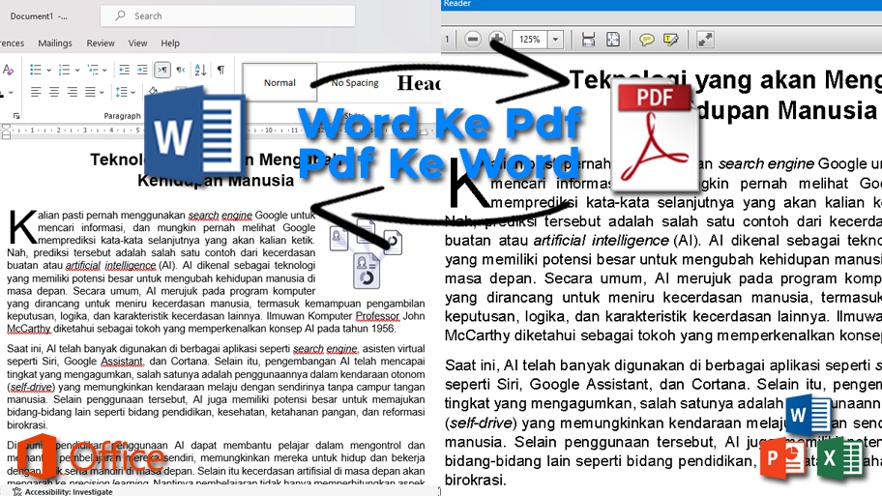Zoom out with minus button in PDF reader
The image size is (882, 496).
[473, 40]
